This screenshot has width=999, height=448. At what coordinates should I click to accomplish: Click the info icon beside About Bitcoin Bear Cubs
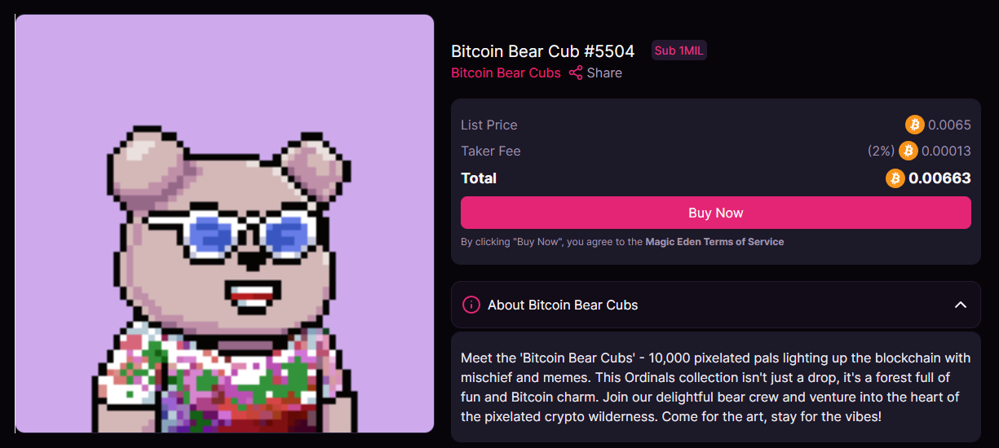pyautogui.click(x=471, y=305)
